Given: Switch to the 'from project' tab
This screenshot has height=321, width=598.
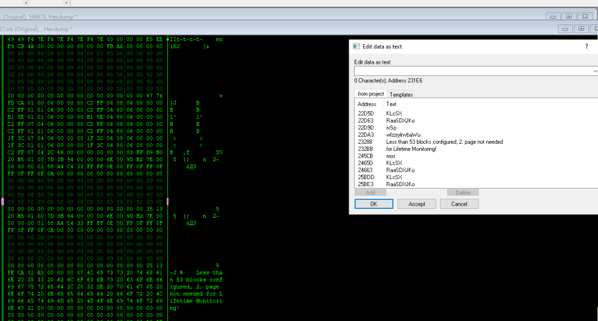Looking at the screenshot, I should [371, 94].
